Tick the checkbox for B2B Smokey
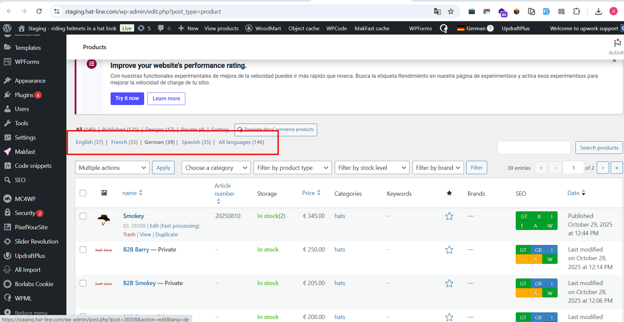 coord(83,283)
